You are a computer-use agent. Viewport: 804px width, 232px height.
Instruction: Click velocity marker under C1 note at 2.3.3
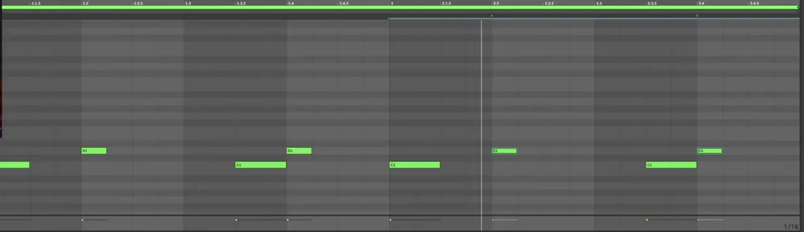tap(647, 219)
